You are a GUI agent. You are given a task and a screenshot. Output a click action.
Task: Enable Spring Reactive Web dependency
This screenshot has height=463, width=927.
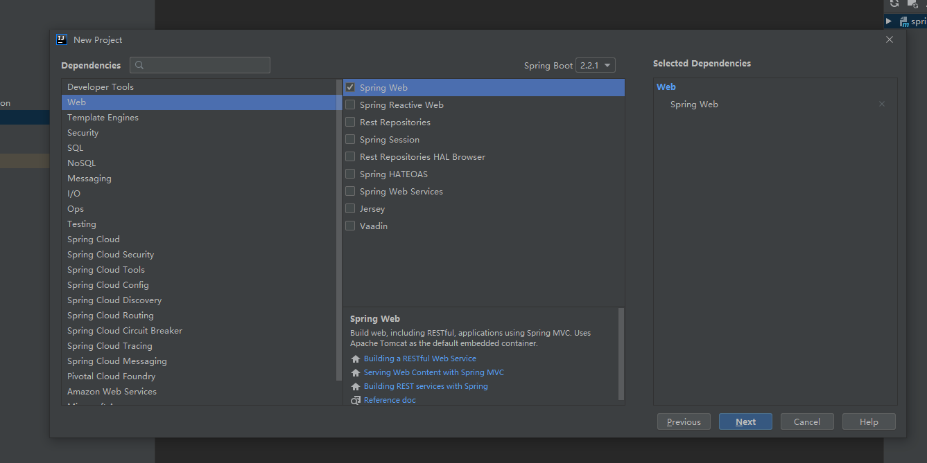[x=350, y=105]
